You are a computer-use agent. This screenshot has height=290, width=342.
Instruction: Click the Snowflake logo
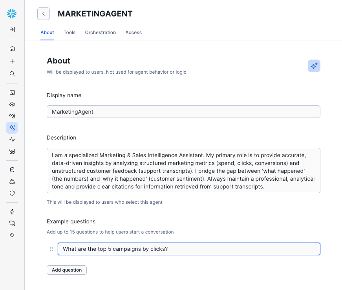point(12,14)
